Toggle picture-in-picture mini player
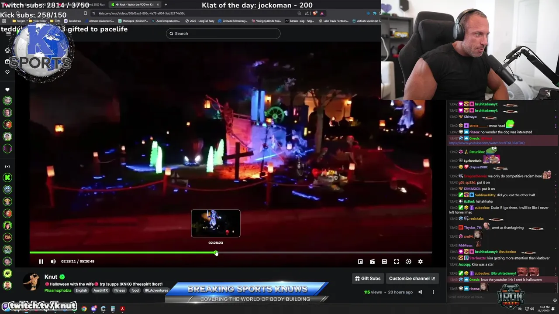The width and height of the screenshot is (559, 314). [360, 262]
